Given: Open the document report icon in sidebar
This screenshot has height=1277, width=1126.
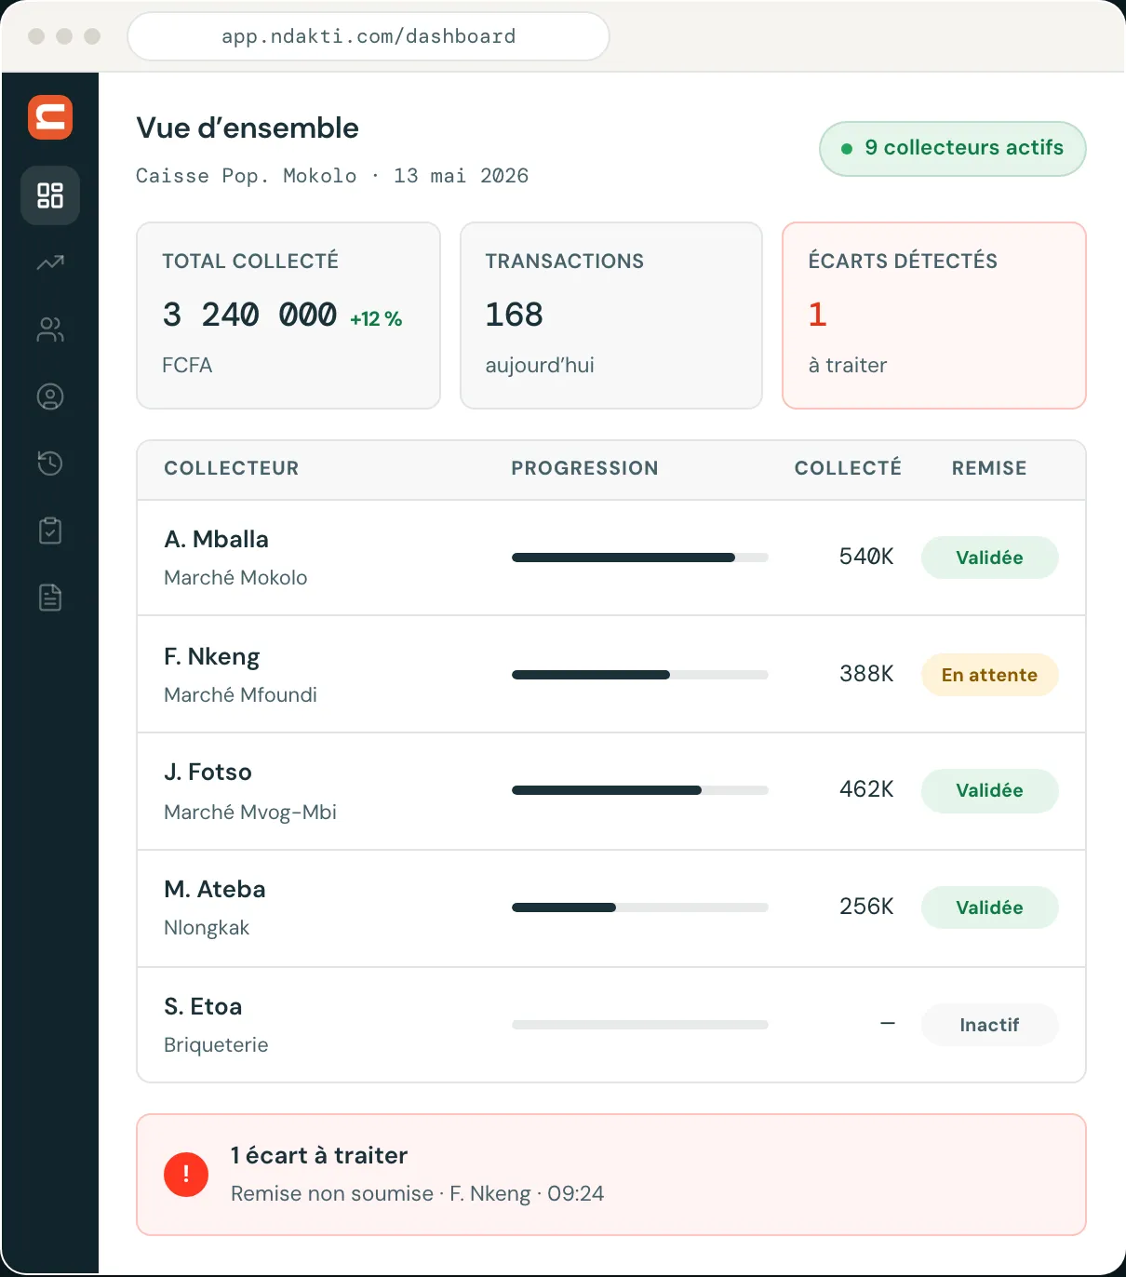Looking at the screenshot, I should [50, 598].
